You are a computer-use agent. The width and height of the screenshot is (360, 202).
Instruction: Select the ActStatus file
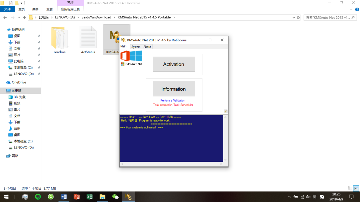pos(88,40)
